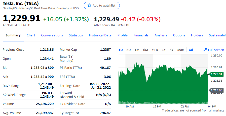The width and height of the screenshot is (226, 116).
Task: Select the YTD chart range
Action: coord(155,50)
